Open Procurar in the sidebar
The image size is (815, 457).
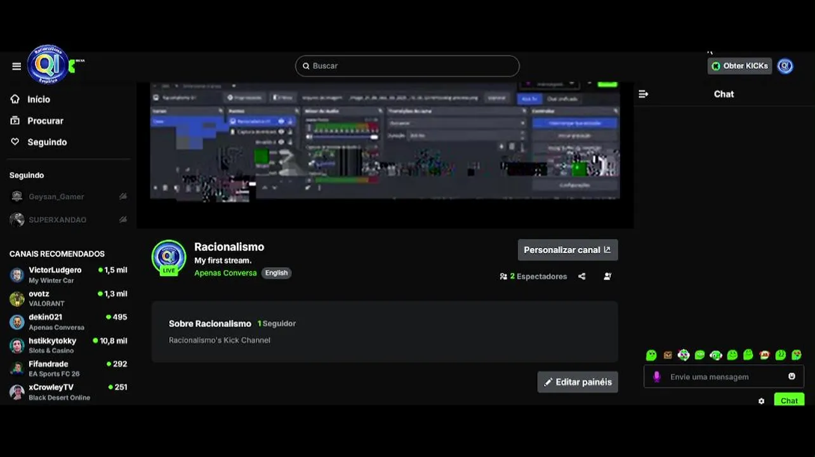click(44, 121)
